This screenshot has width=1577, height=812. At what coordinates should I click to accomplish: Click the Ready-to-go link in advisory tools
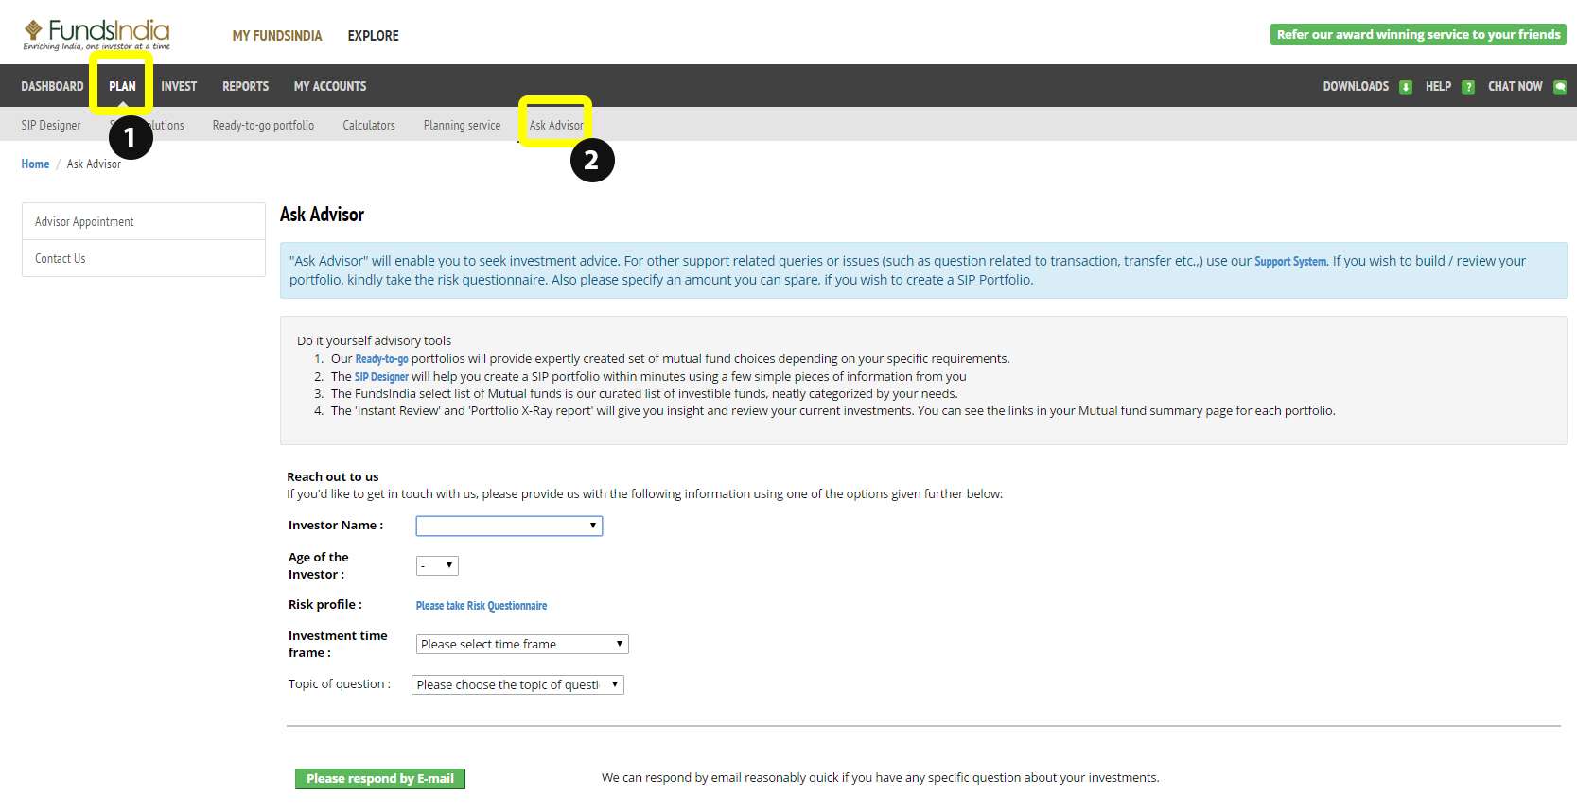[x=381, y=359]
